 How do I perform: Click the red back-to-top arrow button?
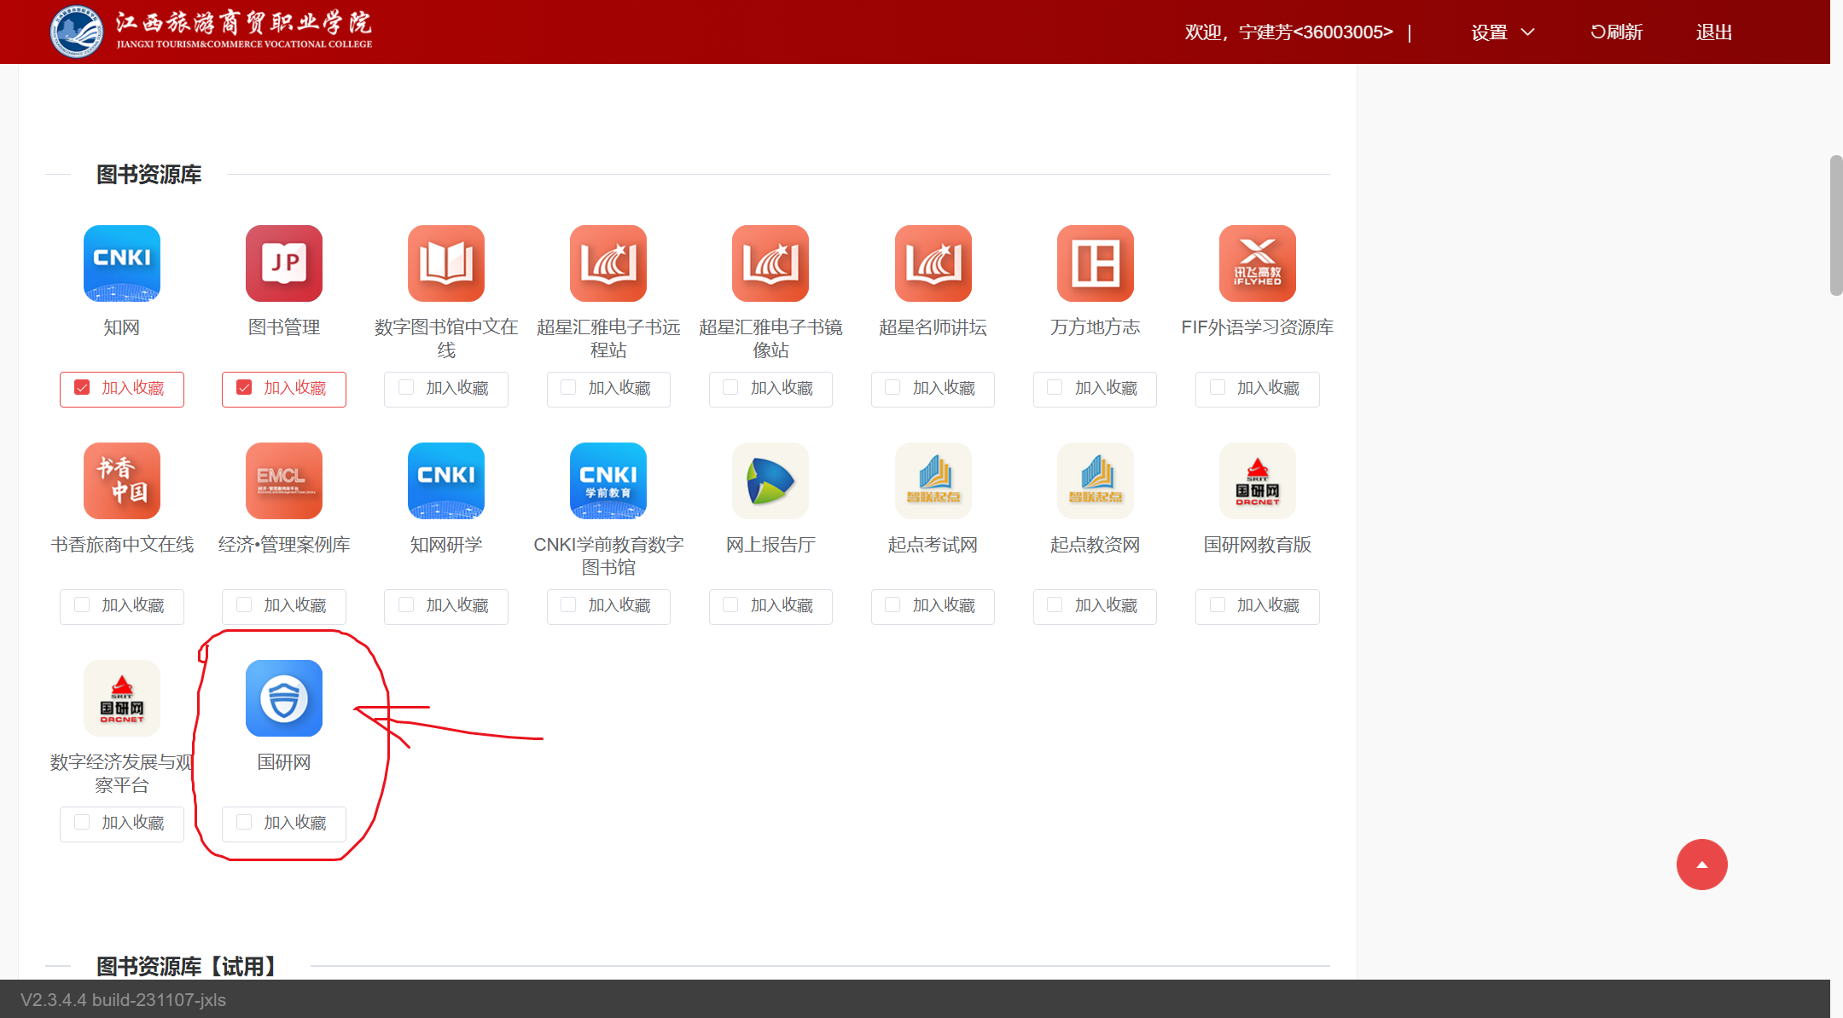[x=1701, y=865]
